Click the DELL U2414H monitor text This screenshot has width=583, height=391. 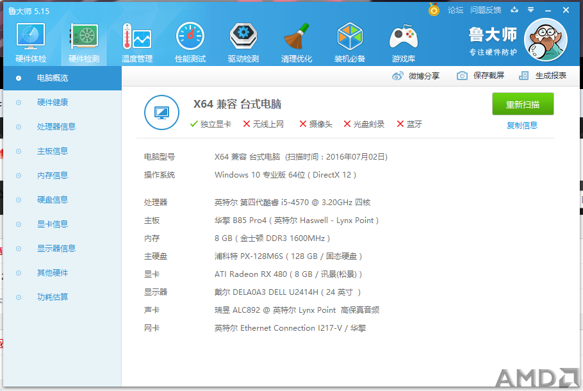288,292
